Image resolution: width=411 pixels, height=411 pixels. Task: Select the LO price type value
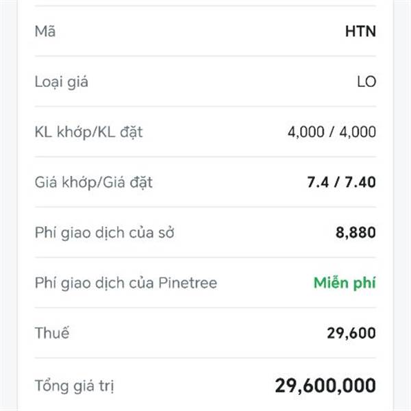coord(366,82)
